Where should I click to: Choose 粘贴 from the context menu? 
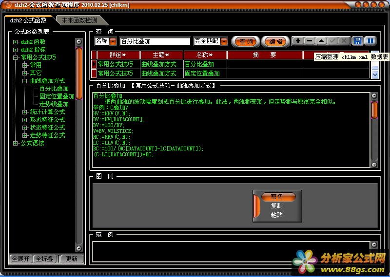click(276, 215)
